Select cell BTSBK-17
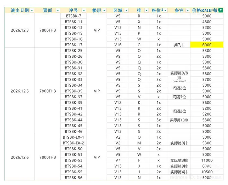 click(x=73, y=45)
